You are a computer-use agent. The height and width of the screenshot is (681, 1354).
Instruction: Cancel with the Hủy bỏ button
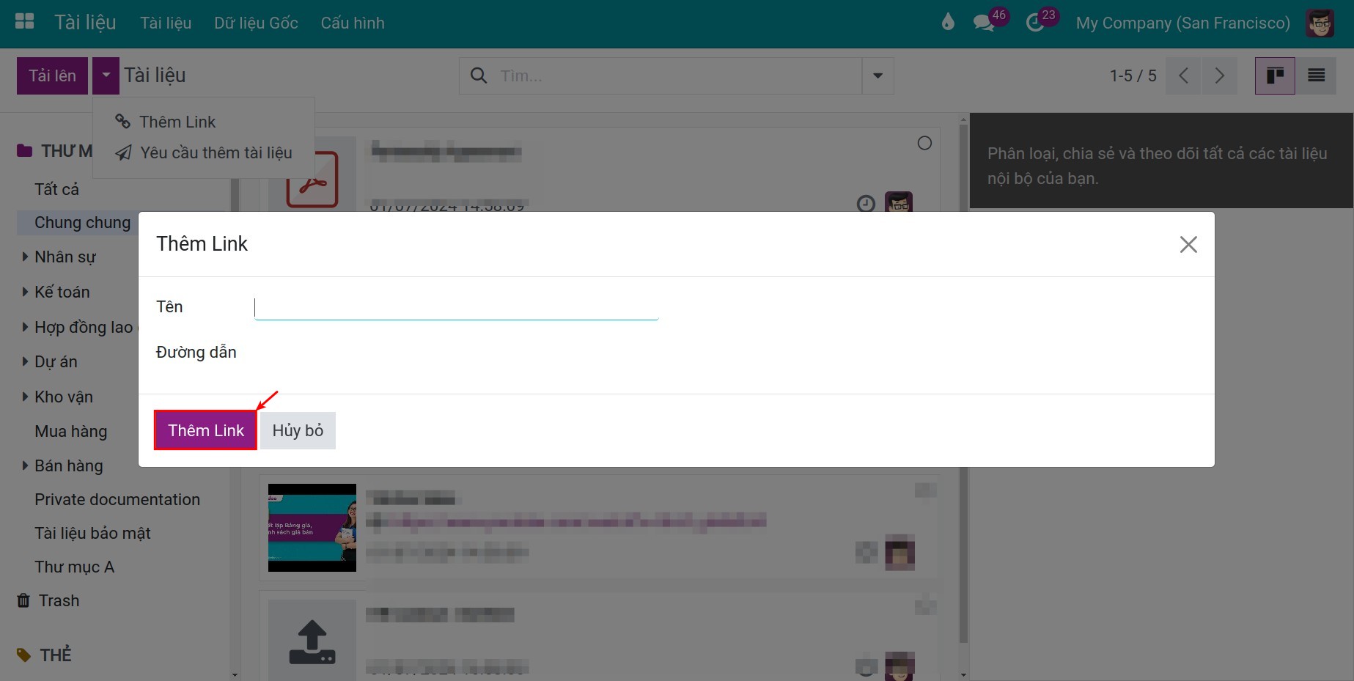click(x=298, y=430)
